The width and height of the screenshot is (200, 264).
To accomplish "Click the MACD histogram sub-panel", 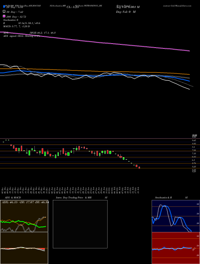I will [x=24, y=248].
